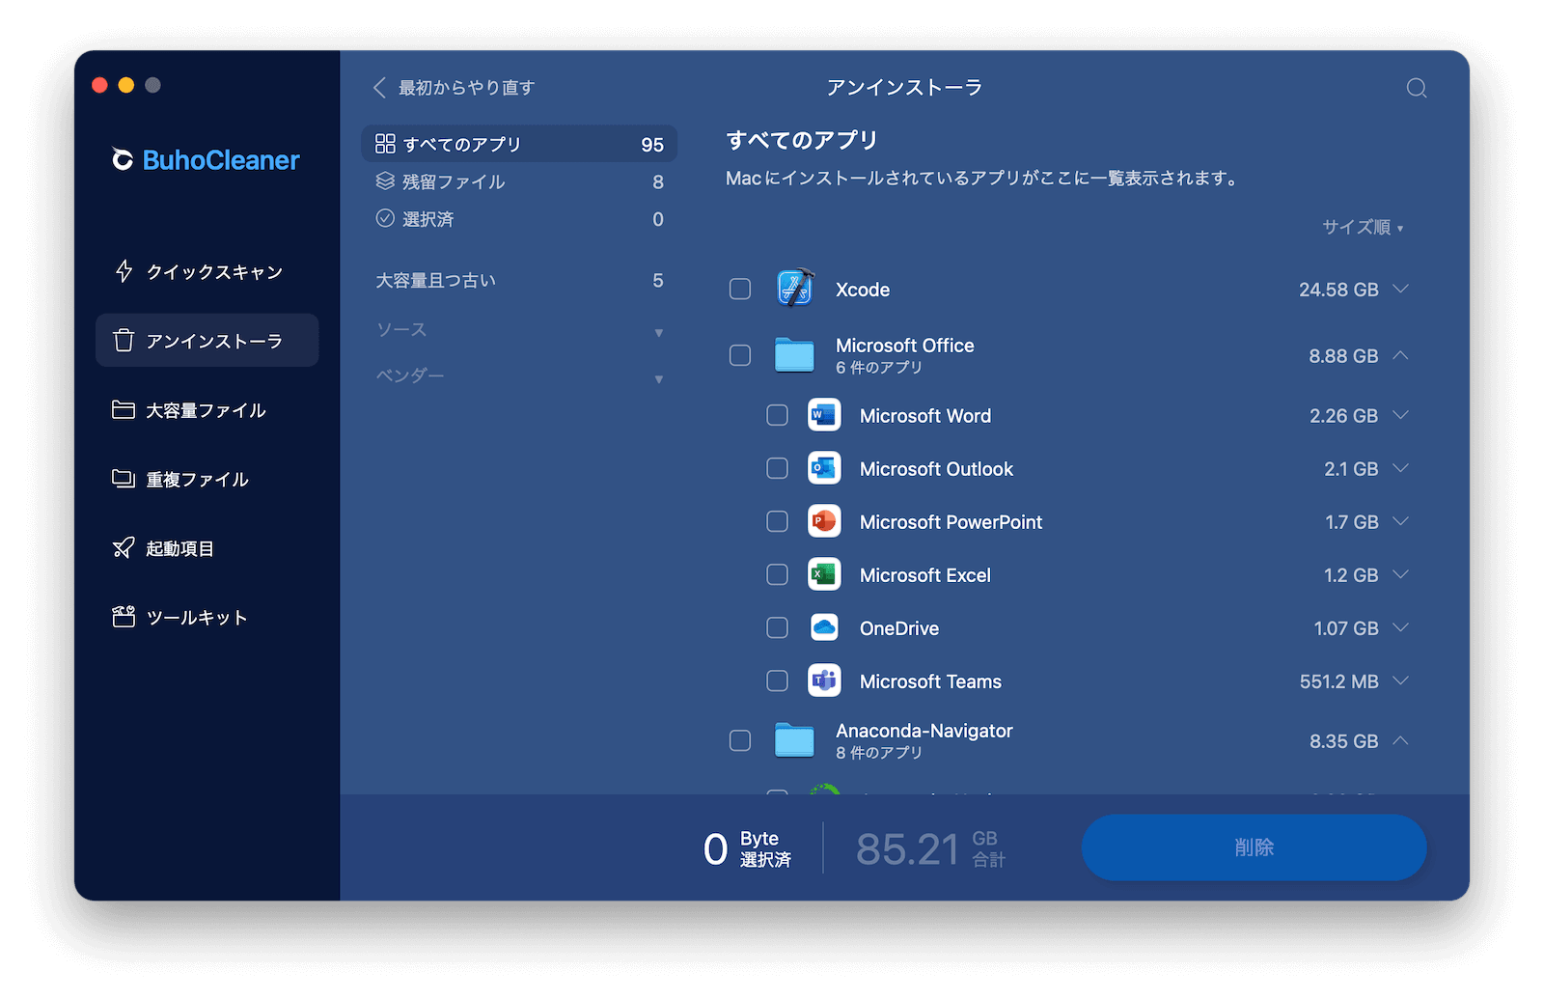Click the leftover files layers icon
This screenshot has height=999, width=1544.
(x=385, y=181)
